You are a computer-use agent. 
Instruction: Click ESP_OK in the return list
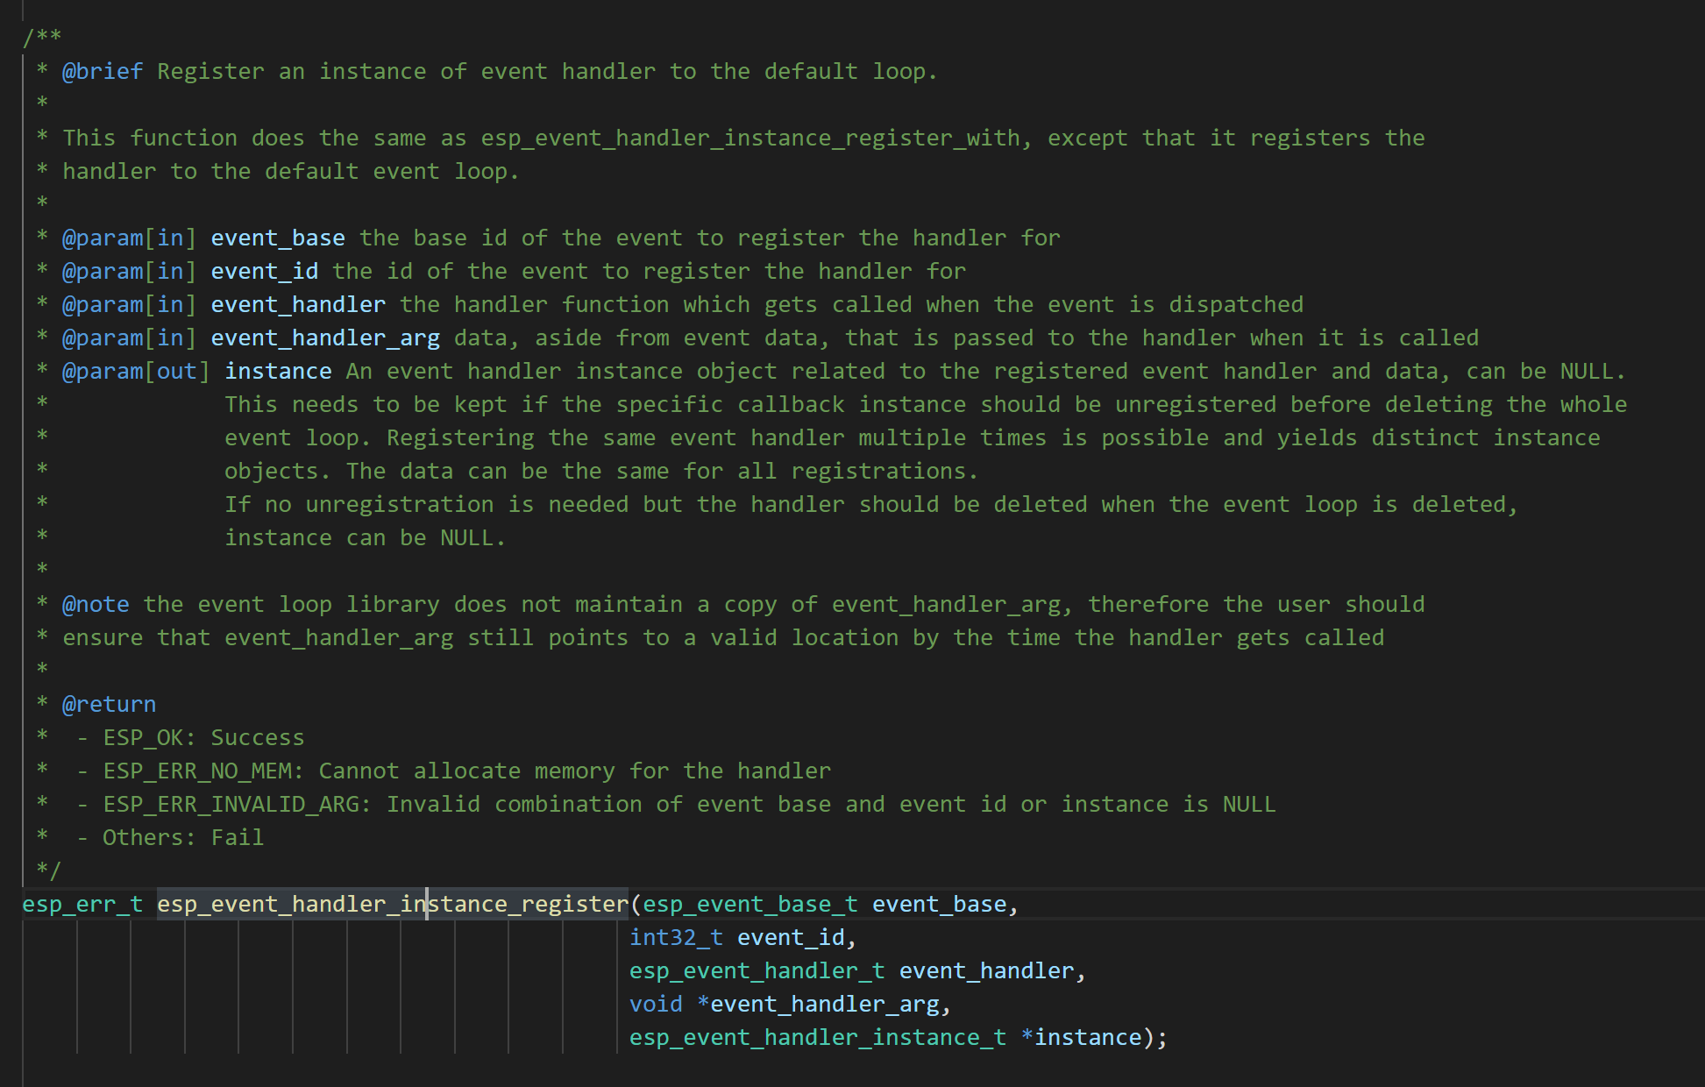(143, 737)
